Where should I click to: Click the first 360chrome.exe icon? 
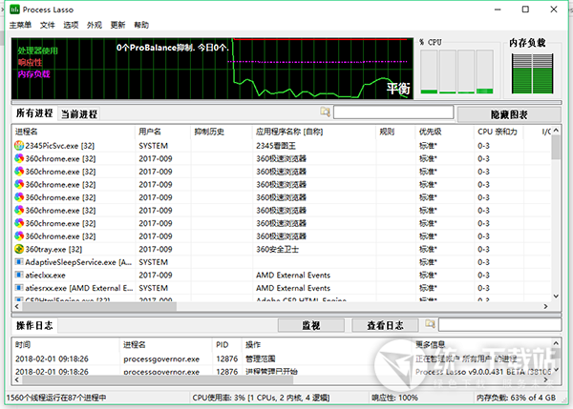click(20, 158)
